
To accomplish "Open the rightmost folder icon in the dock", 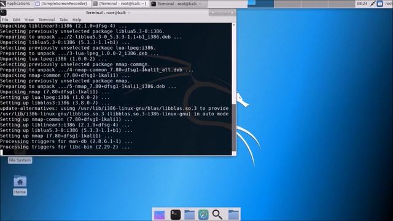I will coord(233,215).
